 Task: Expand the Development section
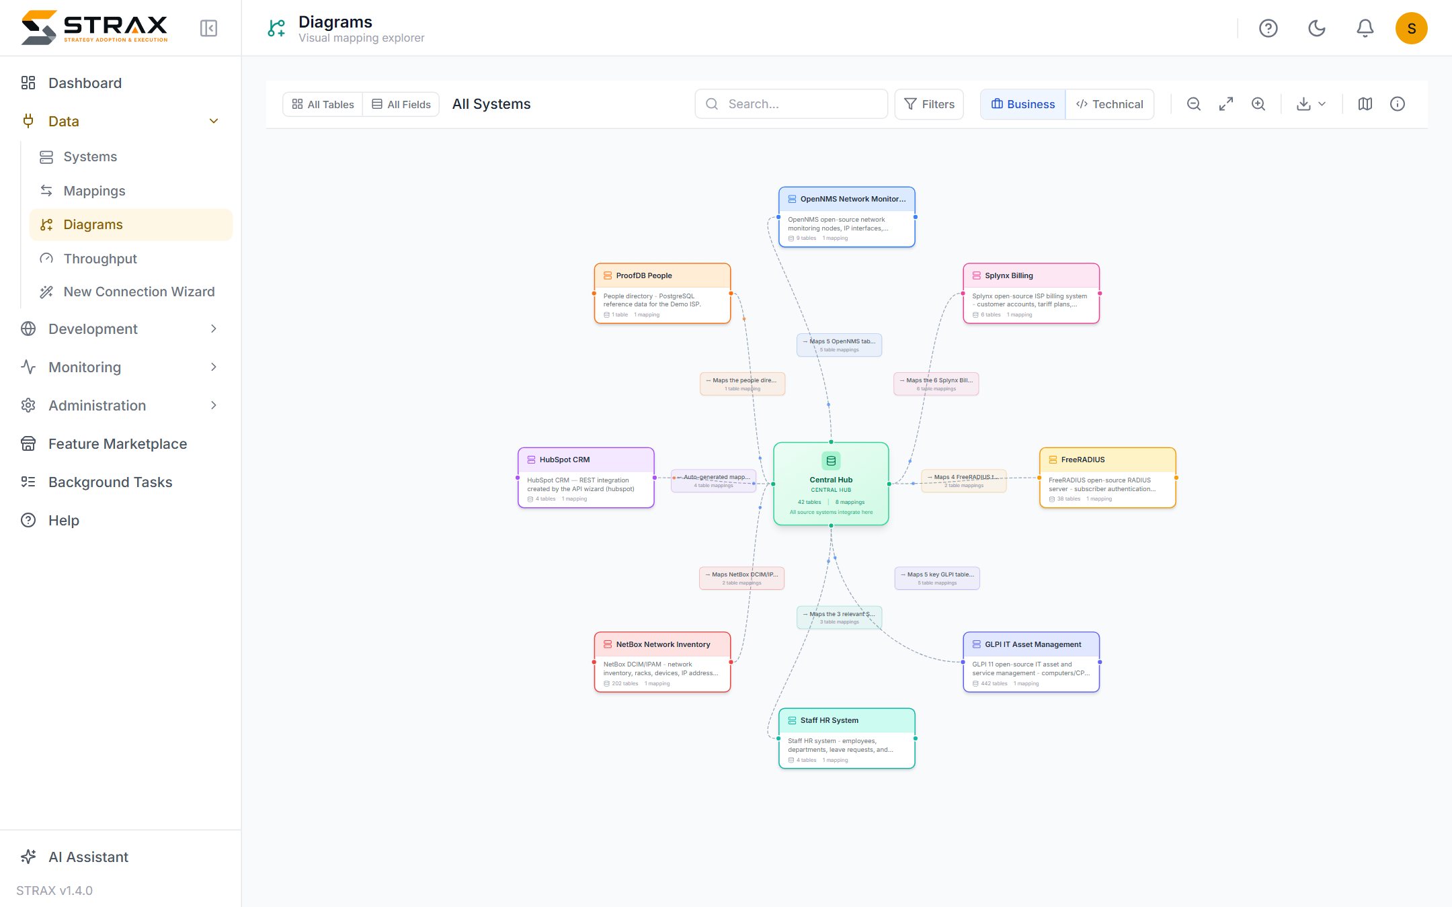[121, 329]
